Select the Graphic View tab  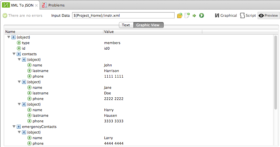click(148, 25)
